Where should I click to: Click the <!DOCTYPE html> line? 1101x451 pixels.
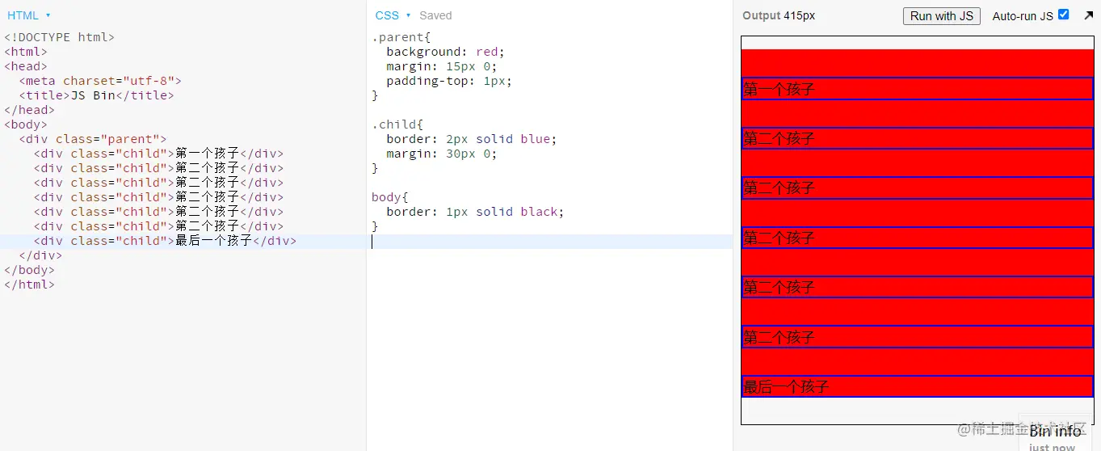pyautogui.click(x=60, y=37)
